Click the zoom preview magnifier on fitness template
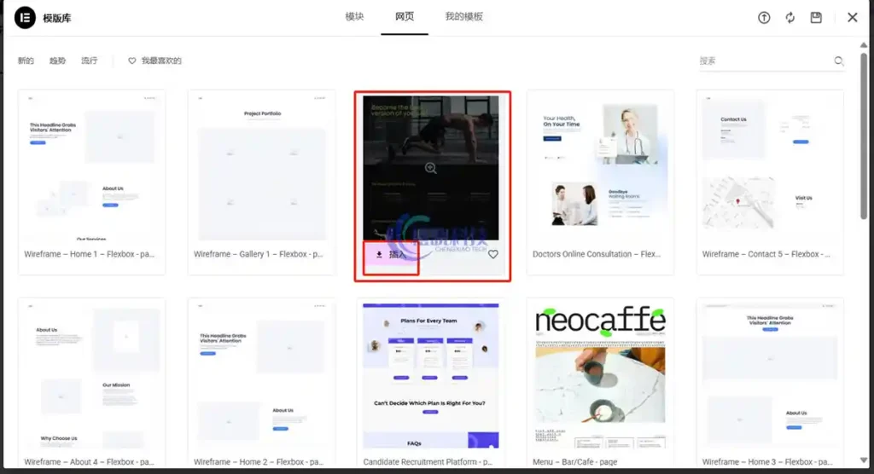The width and height of the screenshot is (874, 474). click(x=431, y=168)
